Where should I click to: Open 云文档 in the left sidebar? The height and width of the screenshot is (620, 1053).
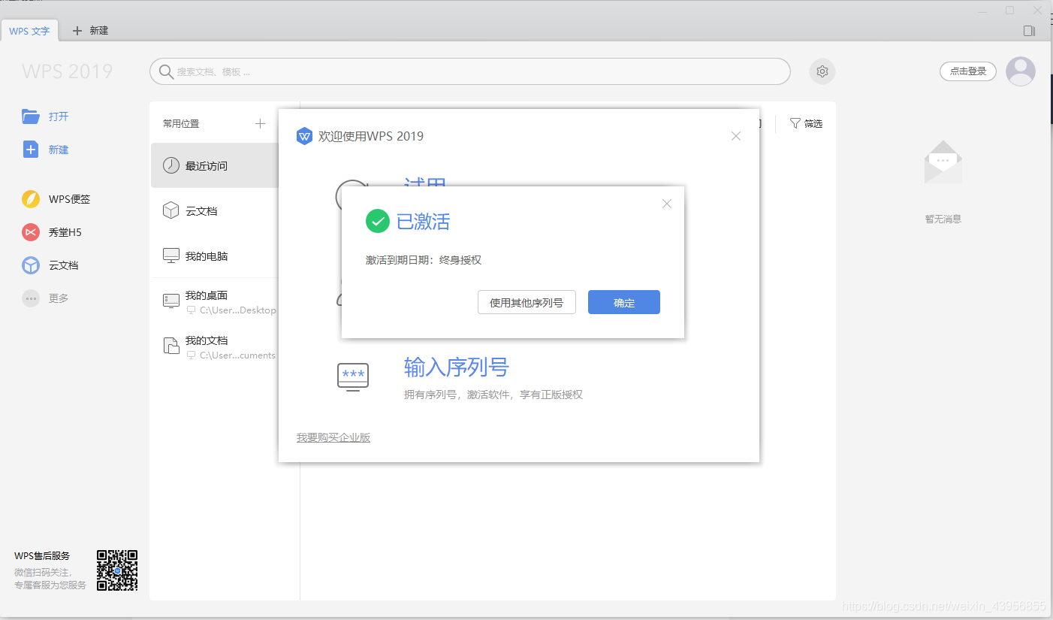(50, 265)
